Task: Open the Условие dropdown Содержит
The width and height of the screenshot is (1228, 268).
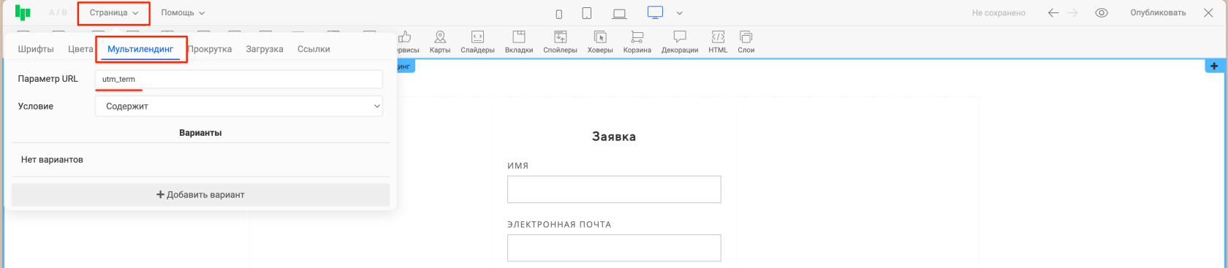Action: pyautogui.click(x=239, y=106)
